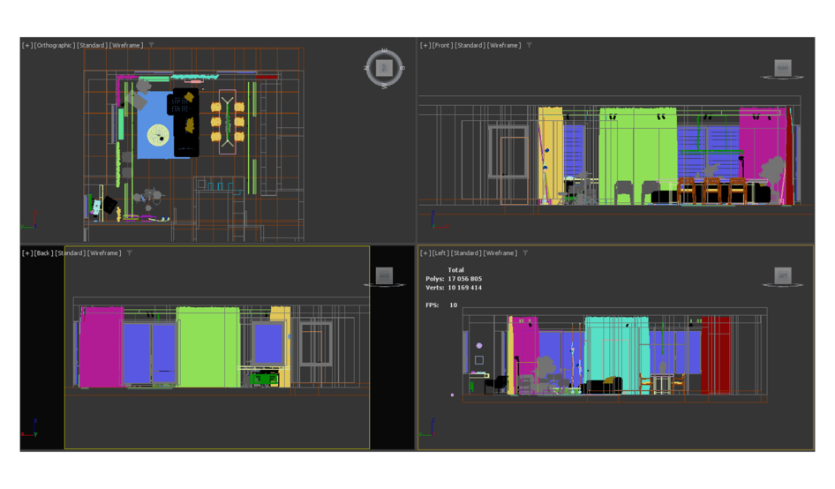Image resolution: width=835 pixels, height=489 pixels.
Task: Open the [+] general menu in Front viewport
Action: pyautogui.click(x=425, y=45)
